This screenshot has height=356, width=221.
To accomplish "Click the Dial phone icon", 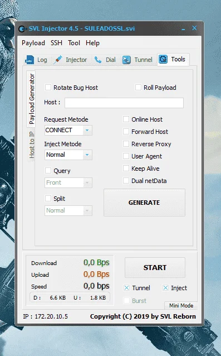I will click(98, 60).
